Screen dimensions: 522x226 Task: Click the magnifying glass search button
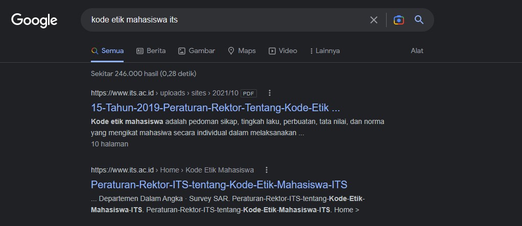coord(419,20)
